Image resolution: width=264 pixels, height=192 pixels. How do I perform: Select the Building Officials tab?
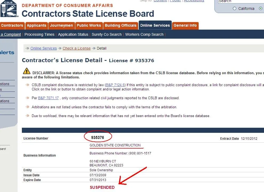coord(121,26)
